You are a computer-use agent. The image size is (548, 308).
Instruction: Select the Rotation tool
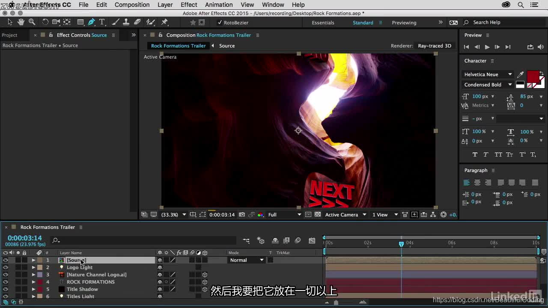pyautogui.click(x=45, y=22)
